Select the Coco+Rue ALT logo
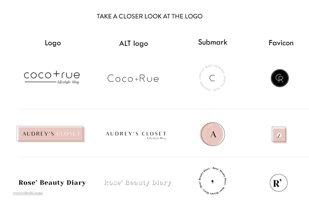The image size is (309, 206). (x=133, y=78)
